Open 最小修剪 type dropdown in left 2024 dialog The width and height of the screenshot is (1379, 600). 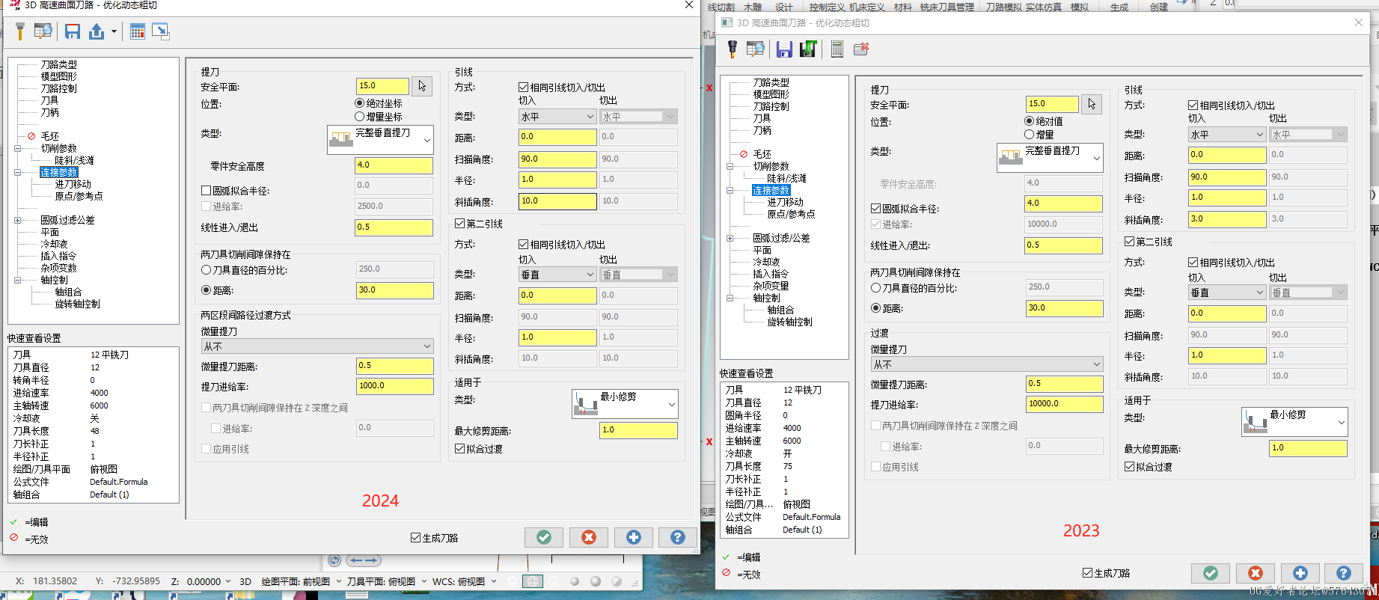tap(625, 404)
